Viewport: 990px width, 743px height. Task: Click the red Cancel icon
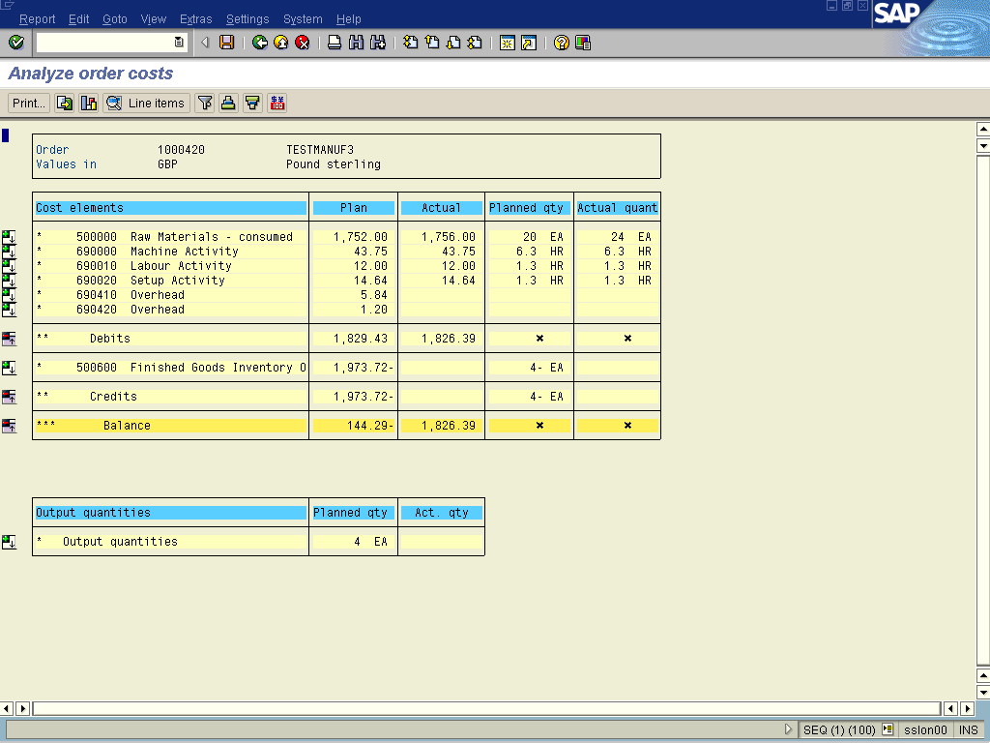tap(303, 43)
